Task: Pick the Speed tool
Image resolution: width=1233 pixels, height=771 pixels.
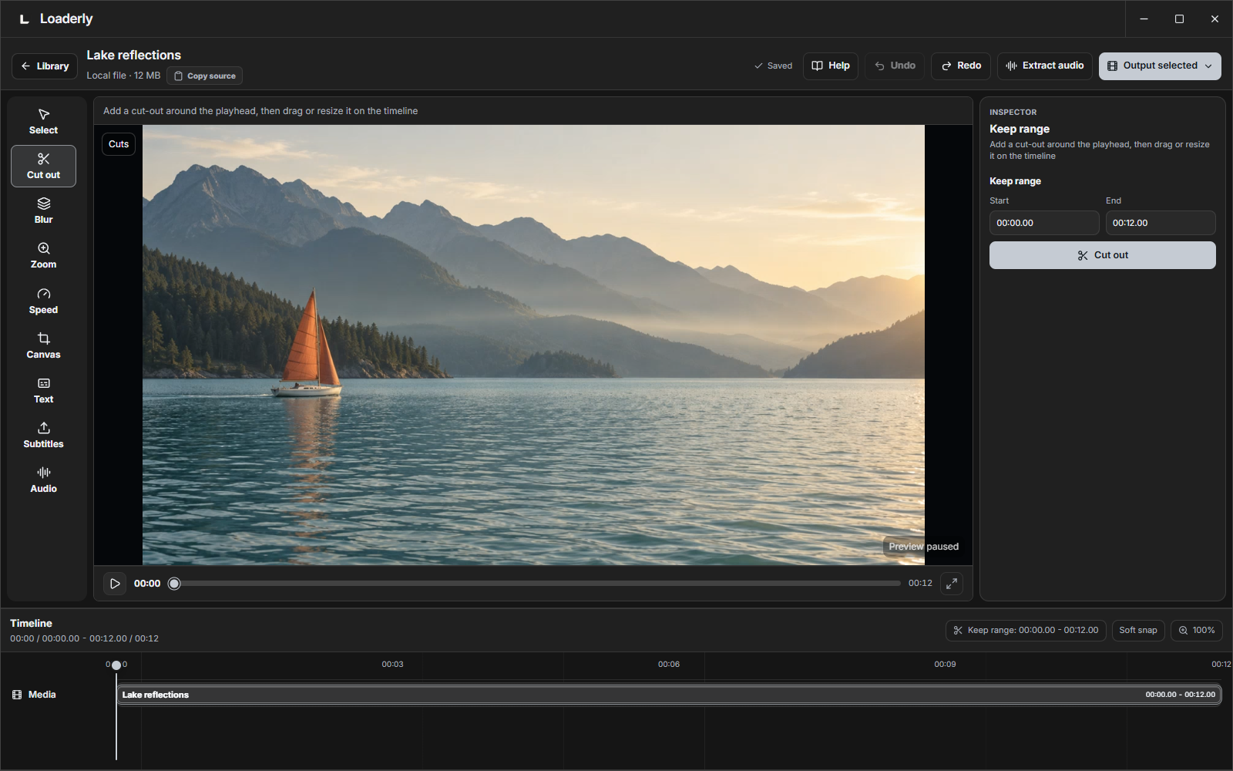Action: [x=43, y=301]
